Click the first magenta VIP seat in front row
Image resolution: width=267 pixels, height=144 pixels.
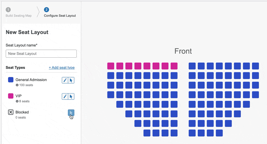pyautogui.click(x=111, y=66)
